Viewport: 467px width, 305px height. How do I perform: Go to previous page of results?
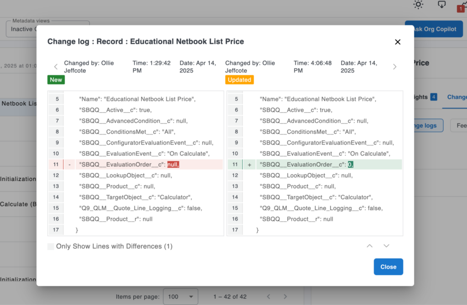(268, 296)
